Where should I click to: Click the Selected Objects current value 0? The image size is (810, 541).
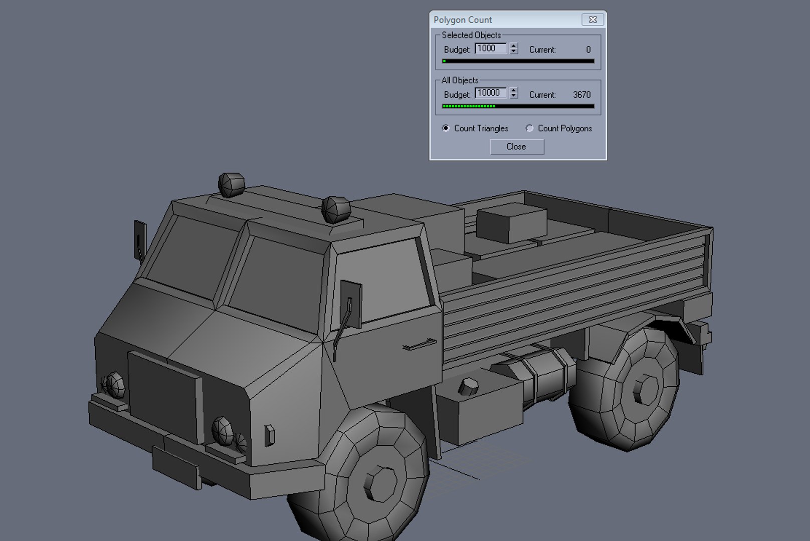pos(588,50)
